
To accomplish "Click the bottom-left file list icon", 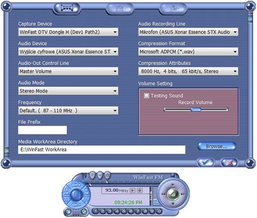I will 68,212.
